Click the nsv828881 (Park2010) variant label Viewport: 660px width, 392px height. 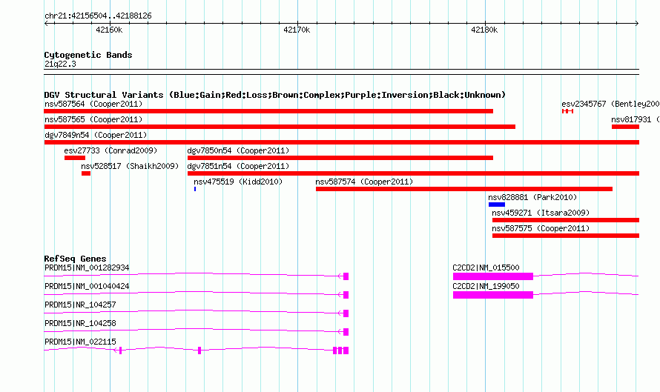(x=532, y=197)
